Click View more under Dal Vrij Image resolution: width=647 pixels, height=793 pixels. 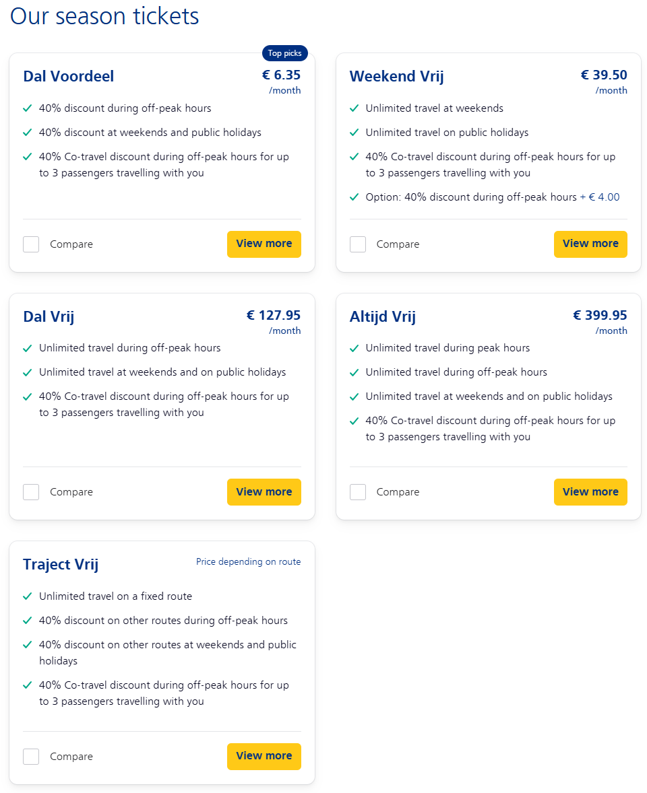[x=264, y=492]
